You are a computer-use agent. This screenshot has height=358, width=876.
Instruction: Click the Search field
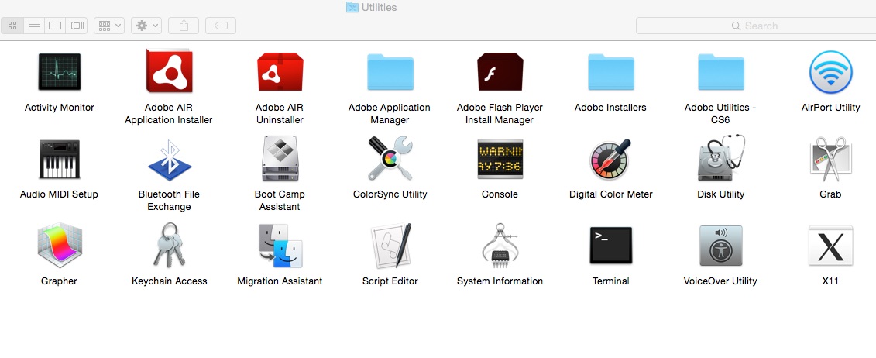coord(756,26)
